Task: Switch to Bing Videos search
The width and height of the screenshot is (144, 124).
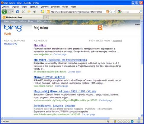Action: pos(23,21)
